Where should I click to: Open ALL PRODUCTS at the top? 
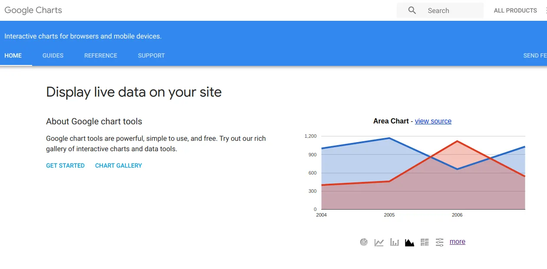515,10
